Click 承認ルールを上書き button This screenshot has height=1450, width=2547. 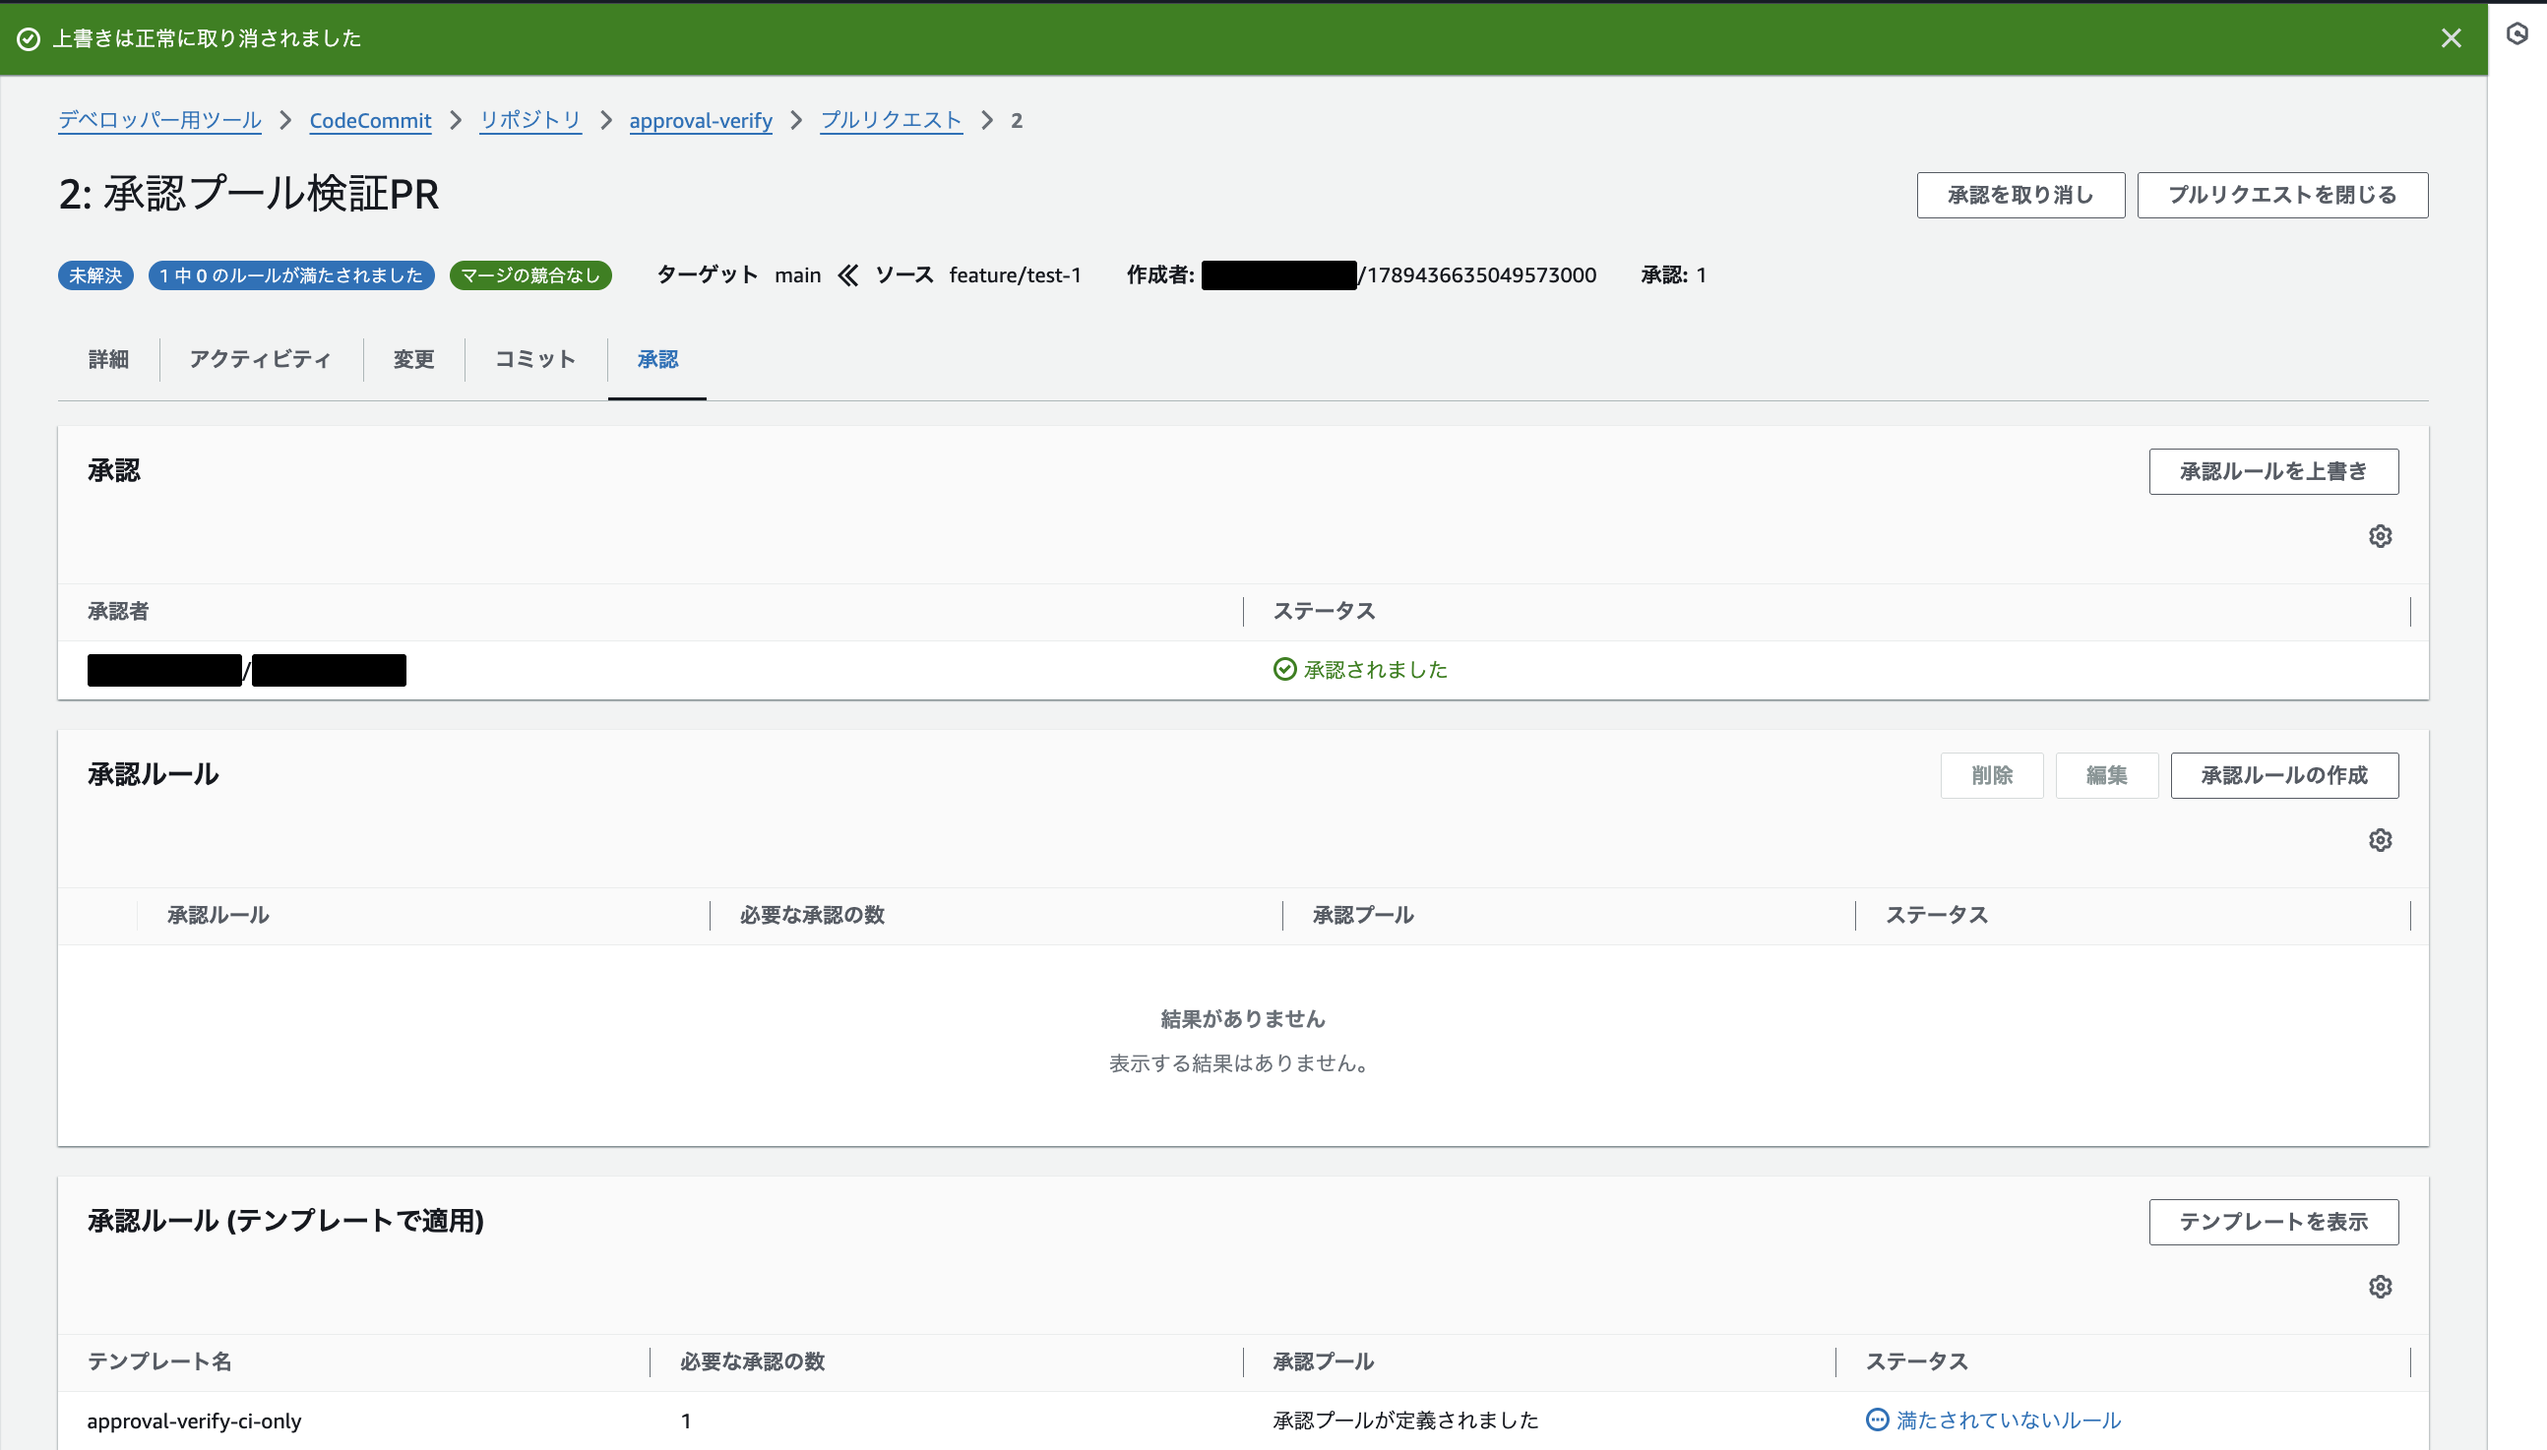pyautogui.click(x=2273, y=471)
